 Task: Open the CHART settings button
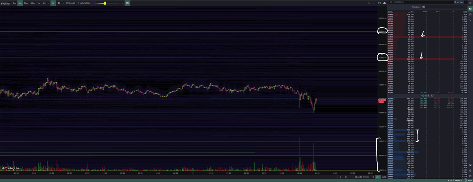point(71,3)
